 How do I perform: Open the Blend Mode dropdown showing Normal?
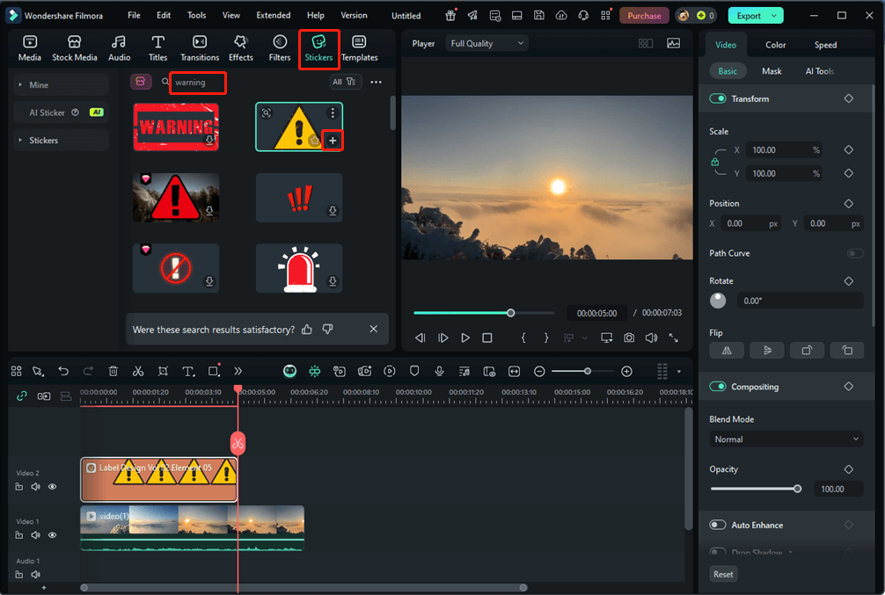coord(786,439)
